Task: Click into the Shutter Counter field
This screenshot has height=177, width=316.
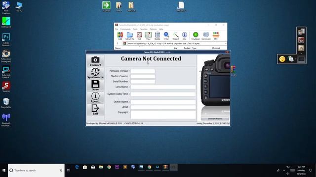Action: click(143, 76)
